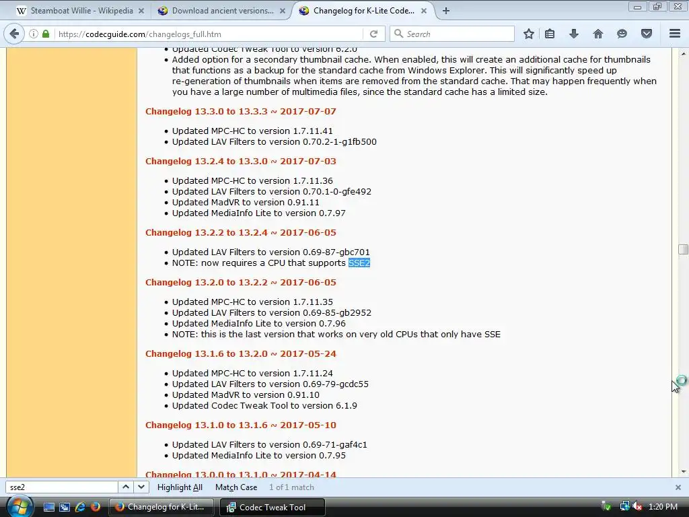Click the URL address bar
This screenshot has height=517, width=689.
coord(209,34)
